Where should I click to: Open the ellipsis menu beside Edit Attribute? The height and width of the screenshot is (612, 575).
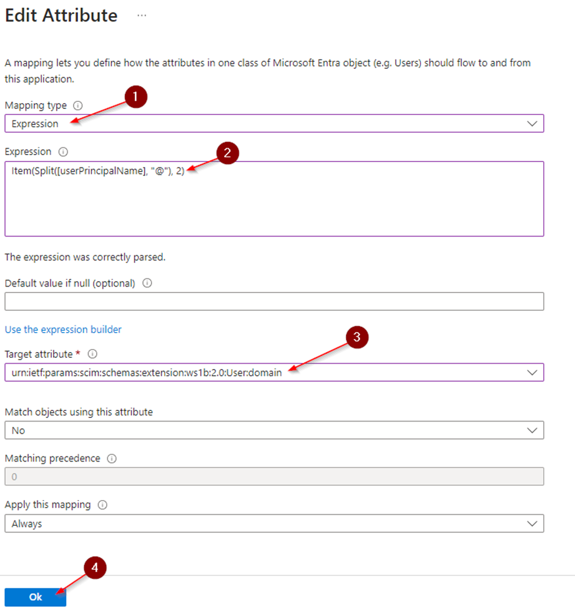(x=142, y=16)
